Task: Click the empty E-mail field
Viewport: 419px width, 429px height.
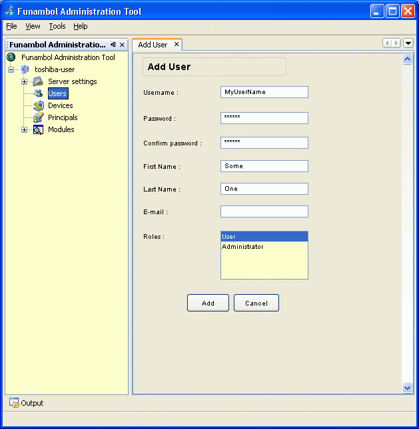Action: point(264,211)
